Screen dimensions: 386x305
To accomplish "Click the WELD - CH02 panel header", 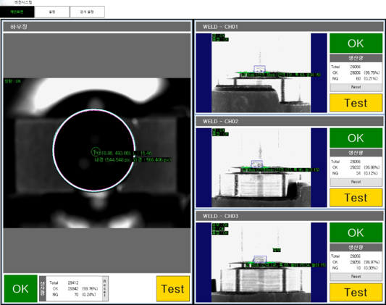I will coord(290,122).
